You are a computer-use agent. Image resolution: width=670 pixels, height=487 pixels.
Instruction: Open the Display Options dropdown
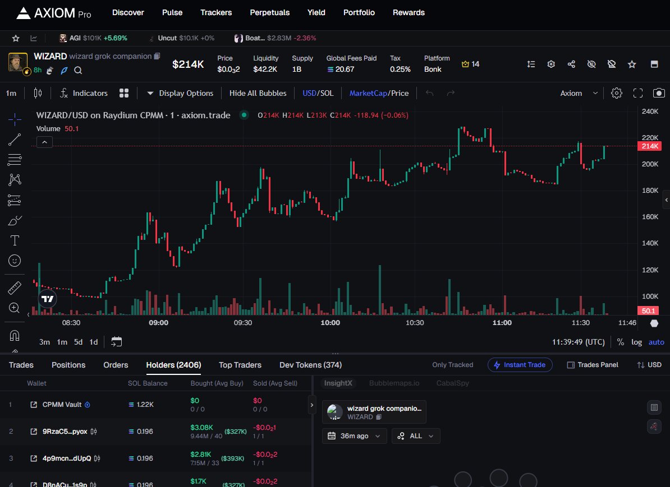(180, 93)
